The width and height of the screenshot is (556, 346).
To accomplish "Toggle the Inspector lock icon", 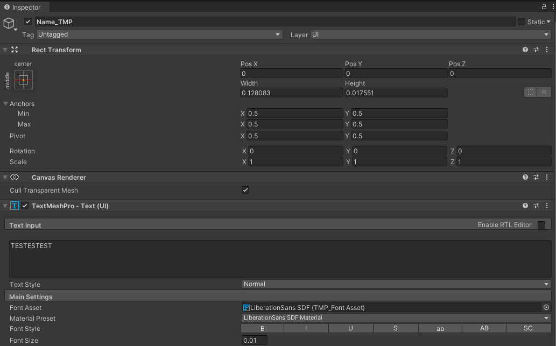I will point(544,7).
